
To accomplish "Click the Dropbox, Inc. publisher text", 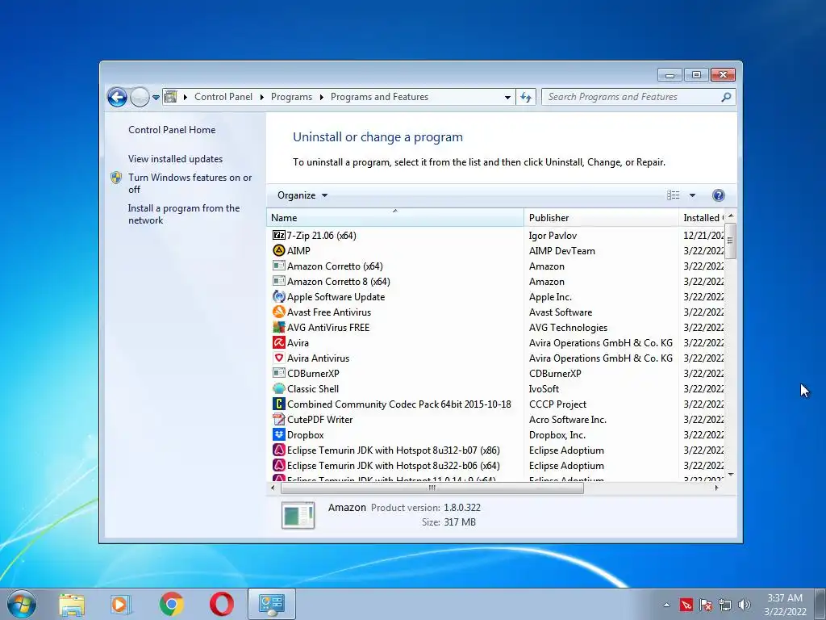I will coord(557,435).
